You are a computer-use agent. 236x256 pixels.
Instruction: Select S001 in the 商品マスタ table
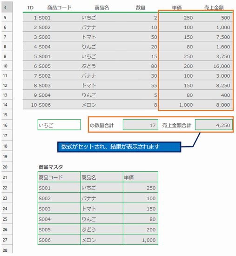point(59,188)
